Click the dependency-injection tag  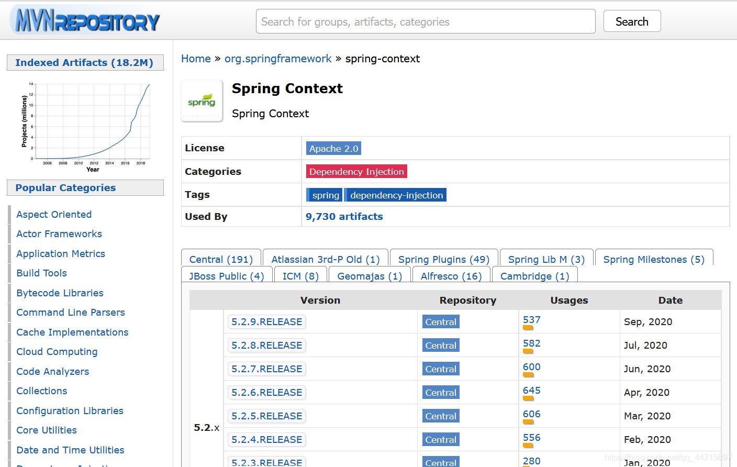click(396, 195)
